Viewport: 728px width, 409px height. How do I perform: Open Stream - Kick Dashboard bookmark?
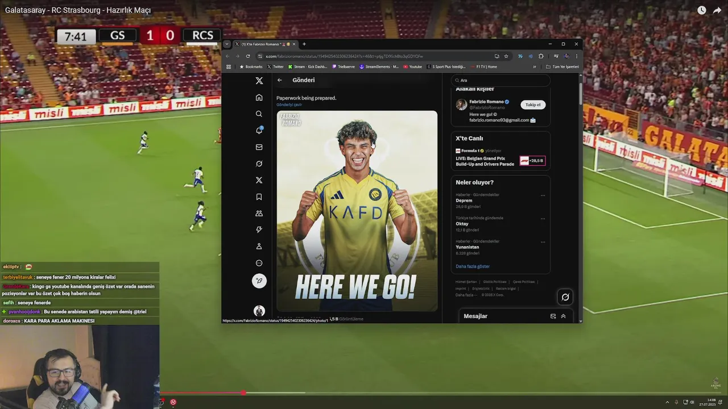tap(308, 66)
